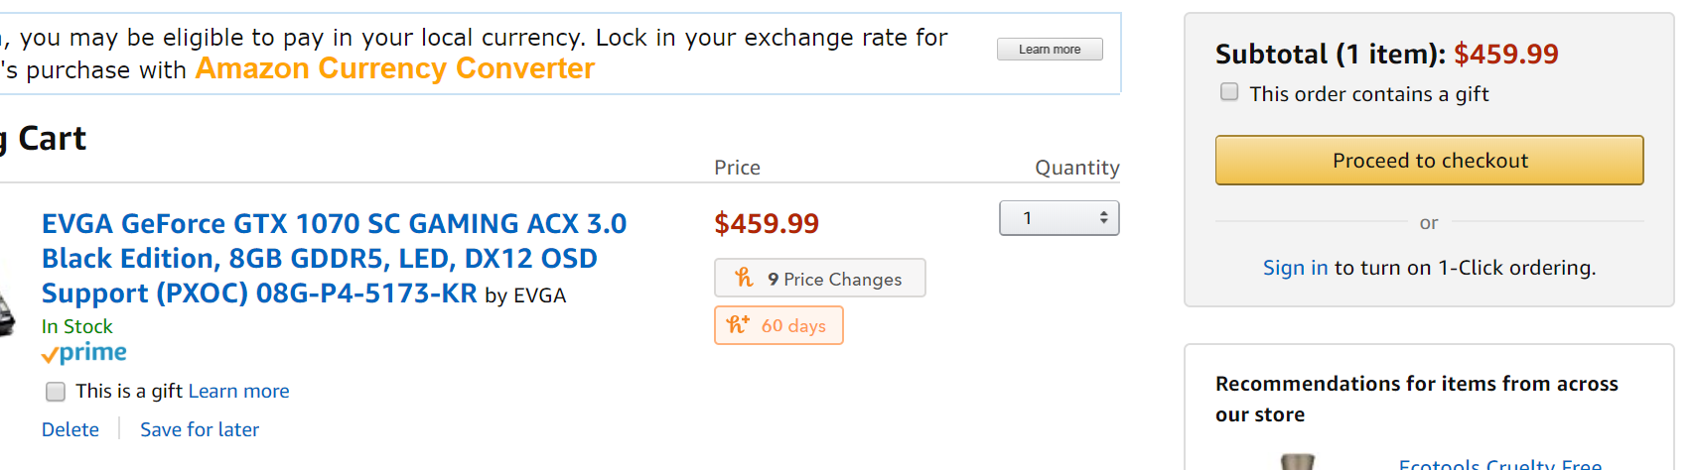Open the Ecotools Cruelty Free recommendation link

[1499, 464]
